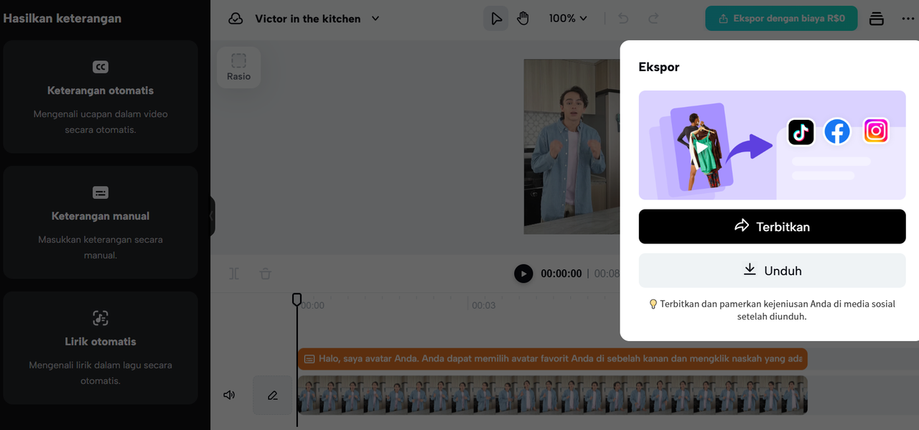The image size is (919, 430).
Task: Open the layout panels icon
Action: click(876, 19)
